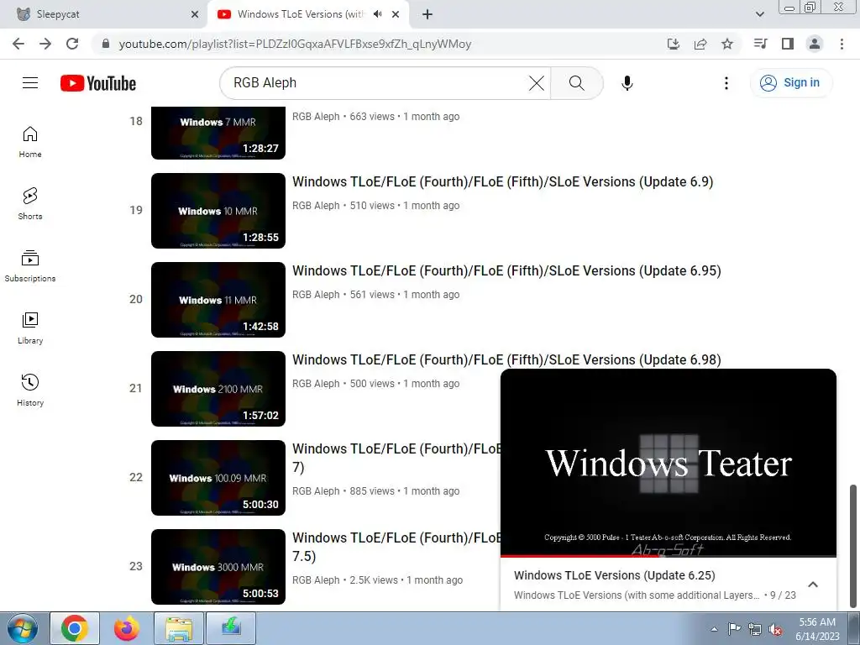Open Chrome three-dot menu
860x645 pixels.
click(842, 44)
